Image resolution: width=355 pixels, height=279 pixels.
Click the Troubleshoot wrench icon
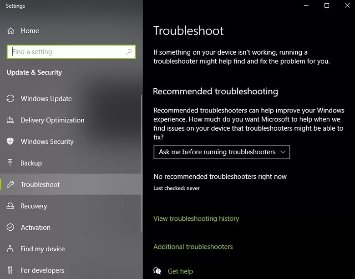pyautogui.click(x=10, y=184)
